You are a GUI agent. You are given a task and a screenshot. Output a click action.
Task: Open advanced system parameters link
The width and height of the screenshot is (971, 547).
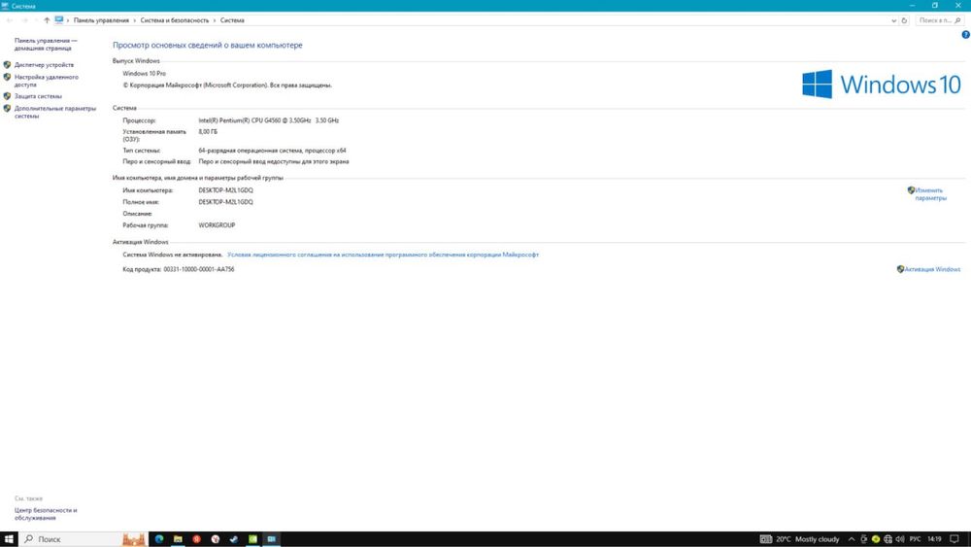click(x=55, y=112)
